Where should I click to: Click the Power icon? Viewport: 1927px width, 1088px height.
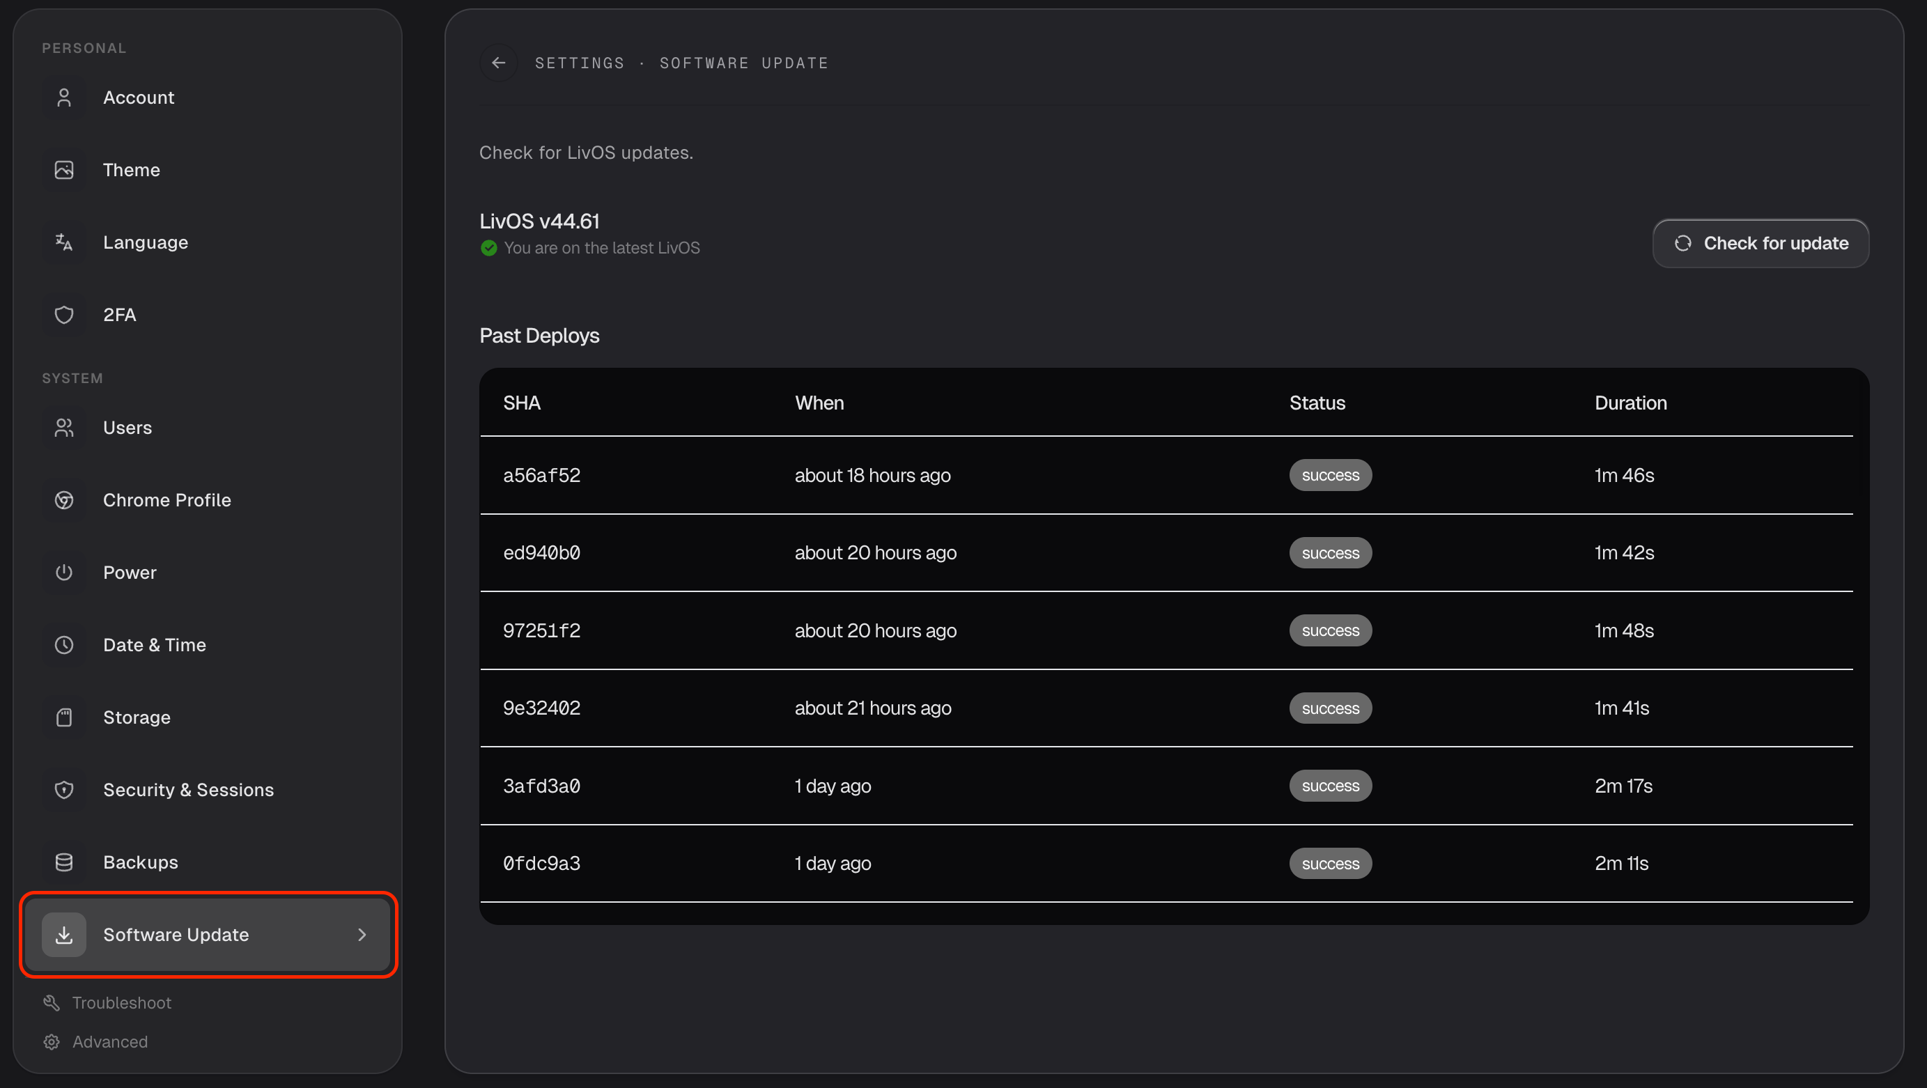coord(64,573)
